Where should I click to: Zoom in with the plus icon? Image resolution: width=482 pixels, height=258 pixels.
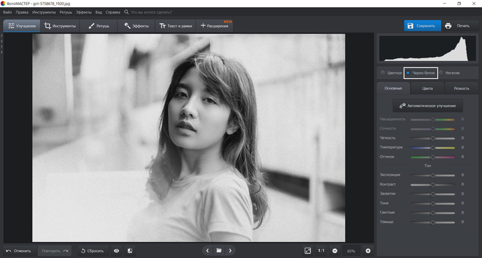coord(368,250)
